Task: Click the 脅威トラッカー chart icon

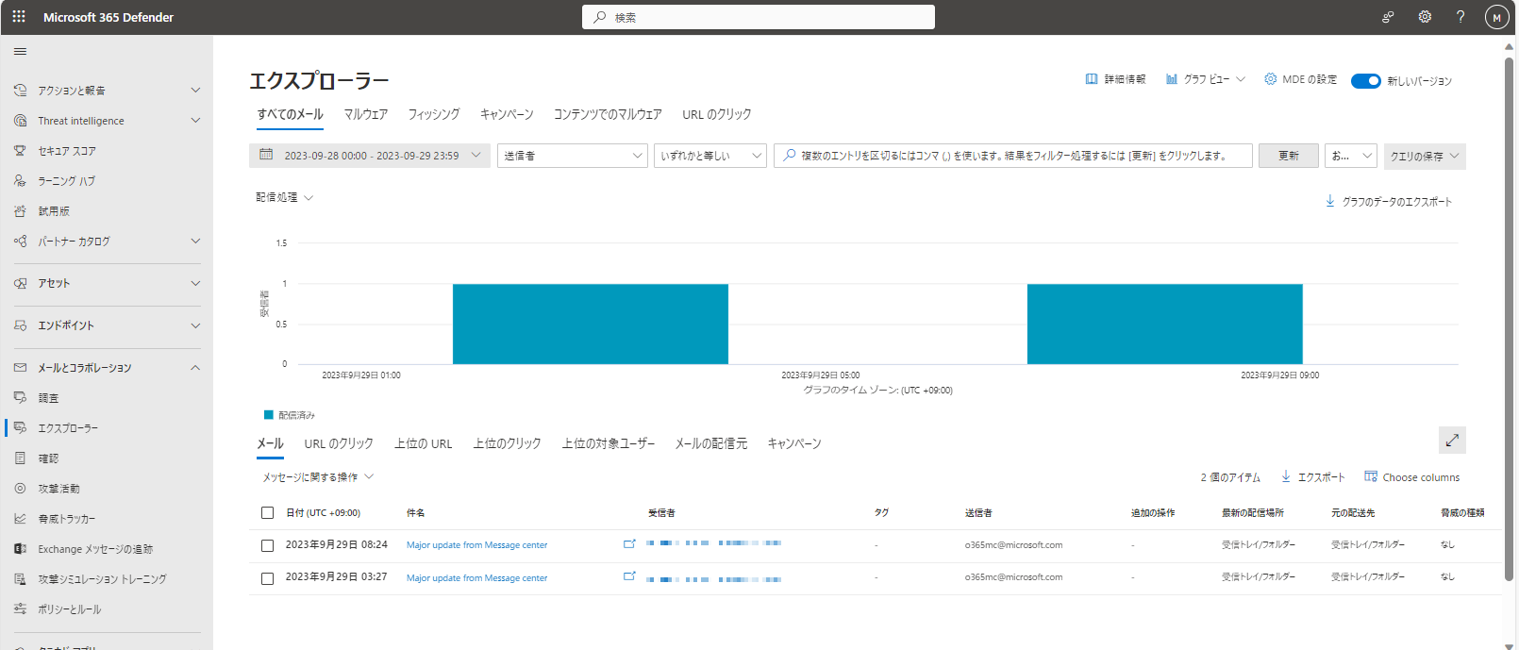Action: pyautogui.click(x=20, y=519)
